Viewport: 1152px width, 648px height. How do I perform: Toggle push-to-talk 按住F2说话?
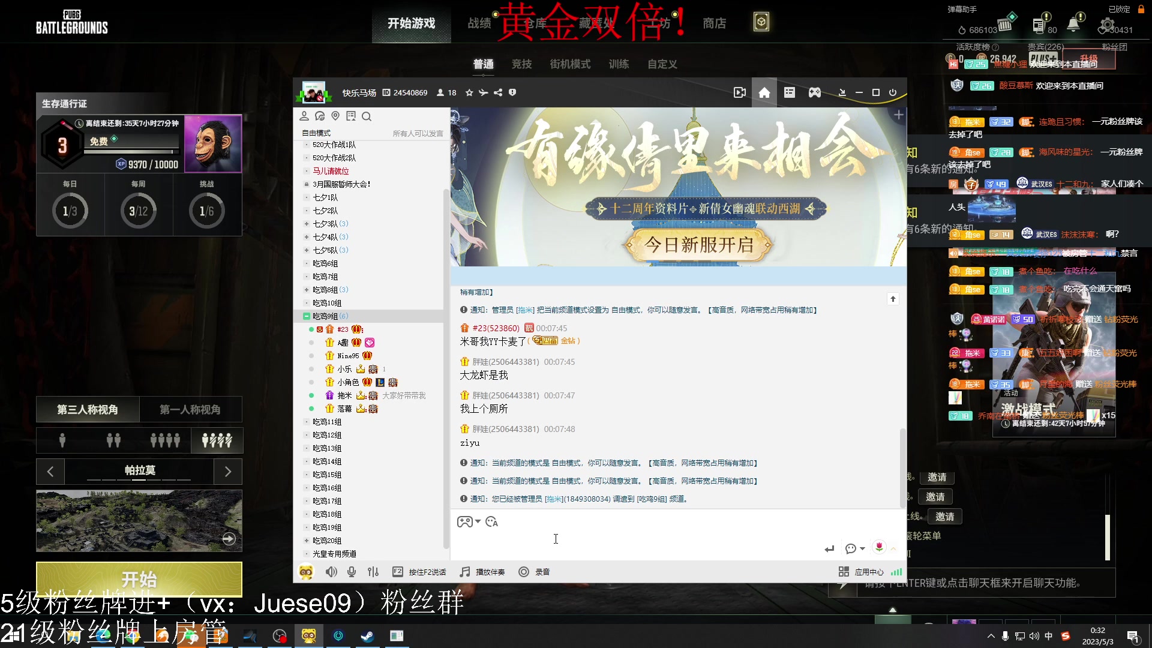419,572
